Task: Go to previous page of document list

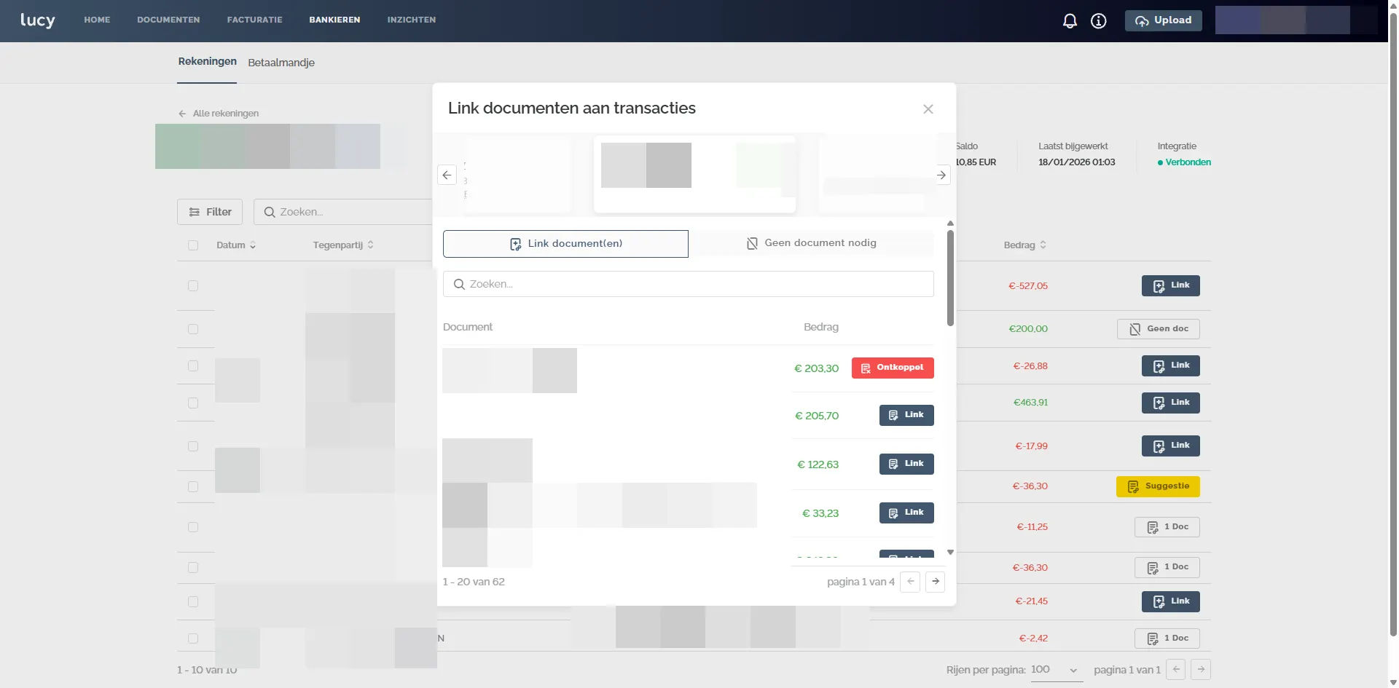Action: coord(910,582)
